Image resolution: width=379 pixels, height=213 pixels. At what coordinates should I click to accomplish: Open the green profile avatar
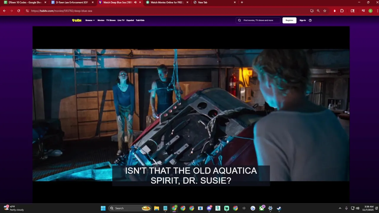(x=370, y=11)
